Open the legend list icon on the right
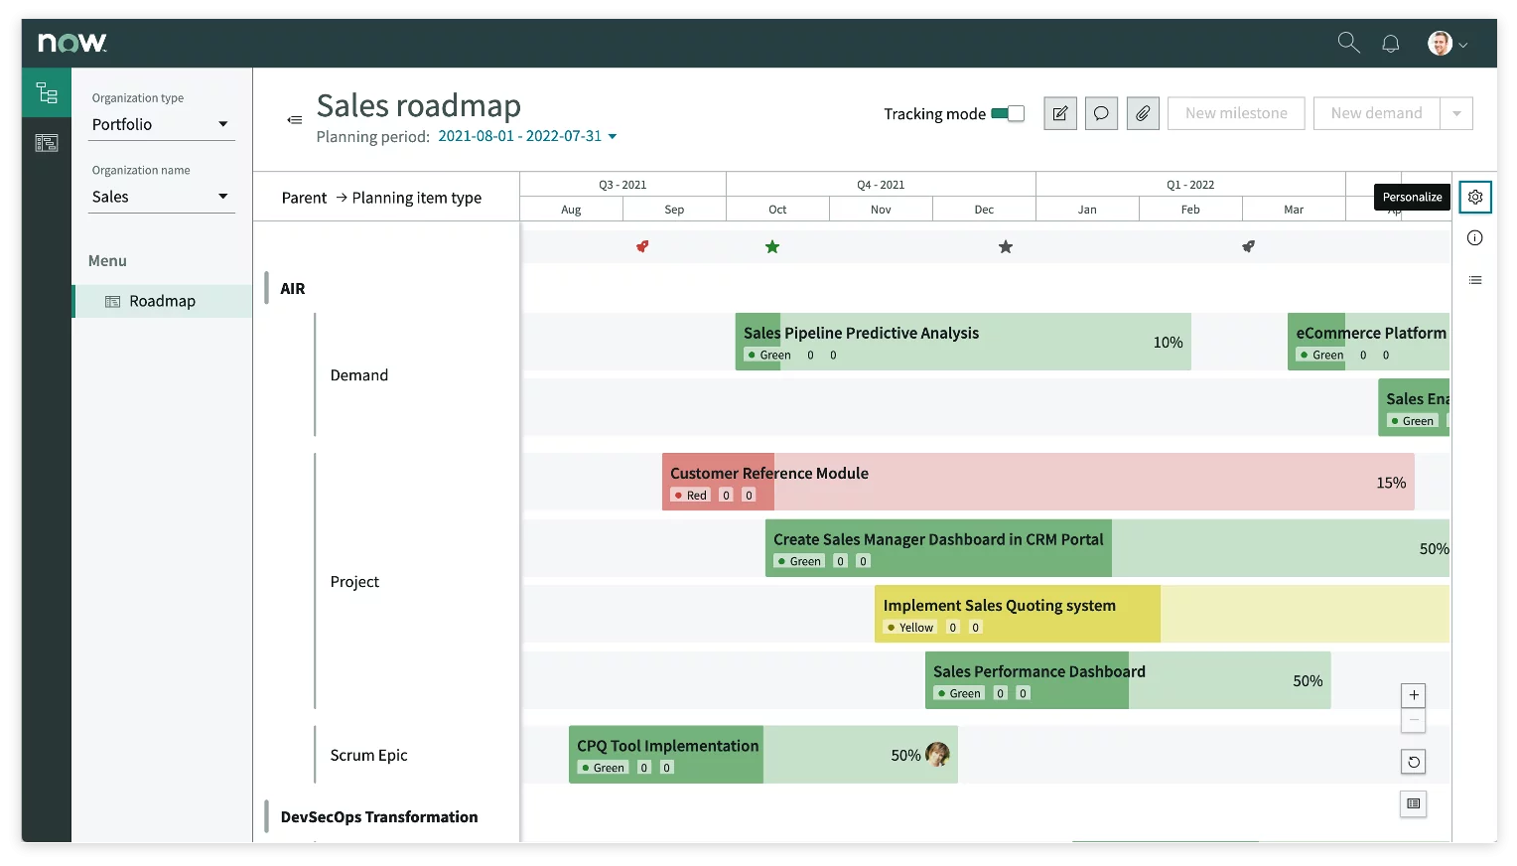This screenshot has width=1517, height=866. 1474,280
